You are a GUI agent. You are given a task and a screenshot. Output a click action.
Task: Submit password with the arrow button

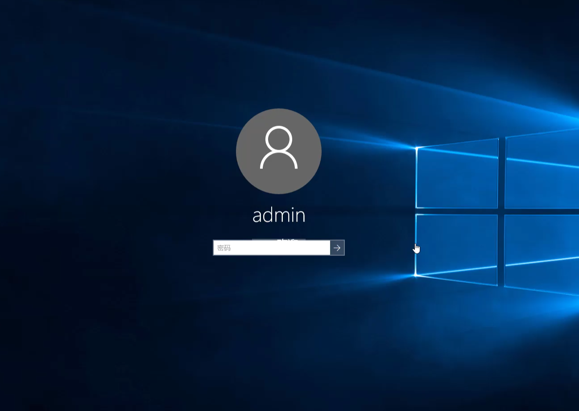click(x=337, y=248)
